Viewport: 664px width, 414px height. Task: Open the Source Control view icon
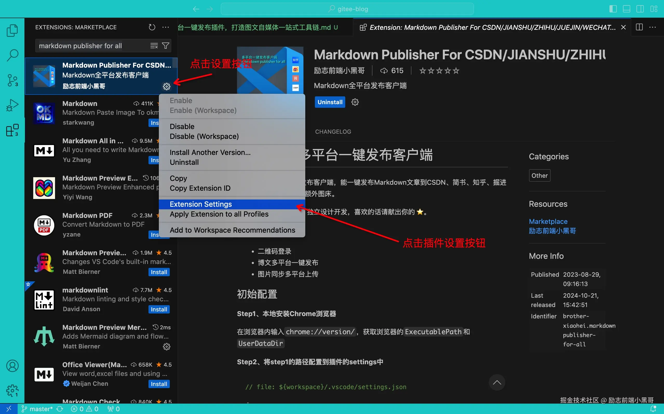tap(12, 80)
